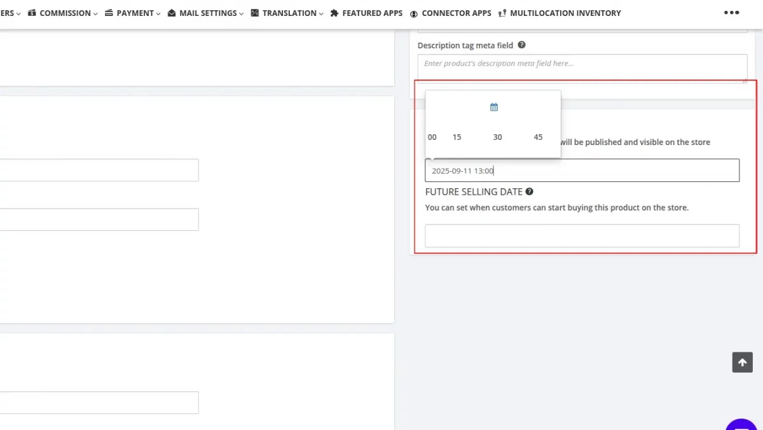Click the scroll-to-top arrow button
This screenshot has height=430, width=763.
[742, 362]
